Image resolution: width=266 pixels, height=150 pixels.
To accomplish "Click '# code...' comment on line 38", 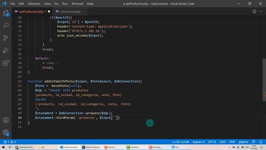I will [x=51, y=63].
